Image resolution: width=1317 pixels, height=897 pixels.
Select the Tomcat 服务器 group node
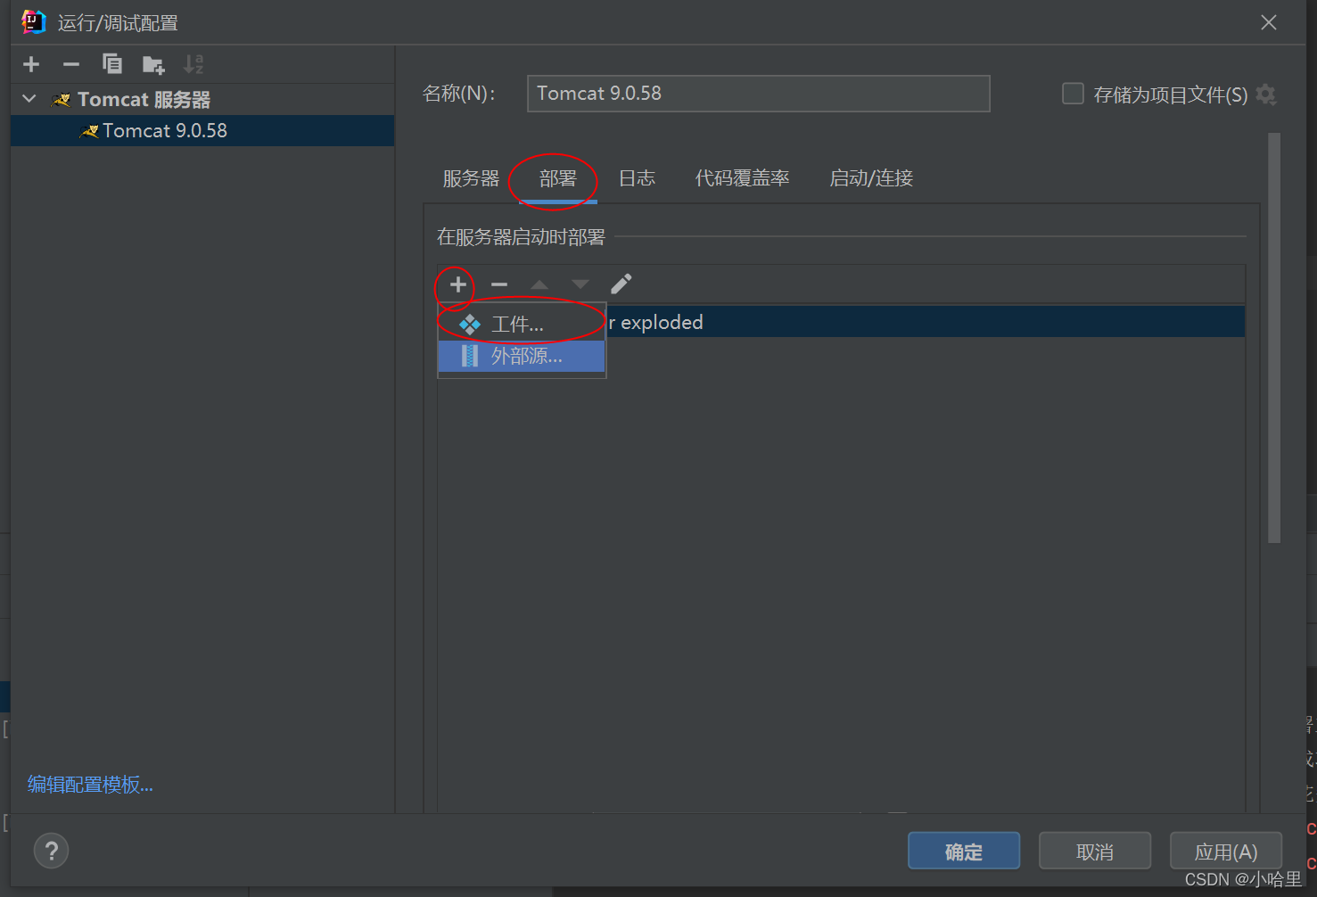pos(144,99)
